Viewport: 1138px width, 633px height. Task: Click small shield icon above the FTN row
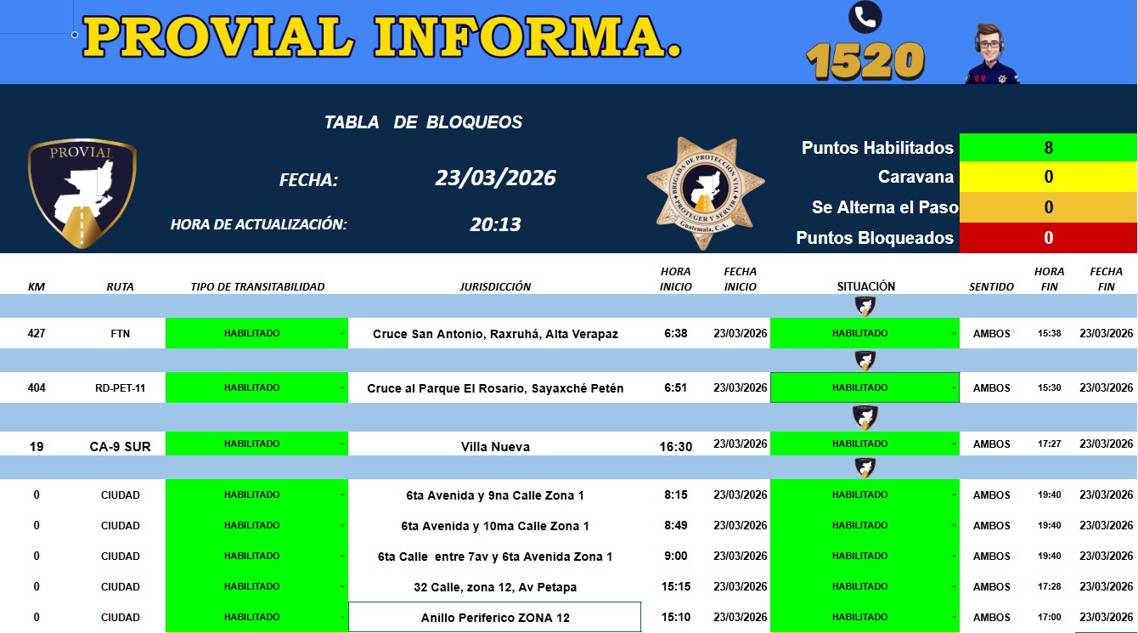tap(865, 307)
